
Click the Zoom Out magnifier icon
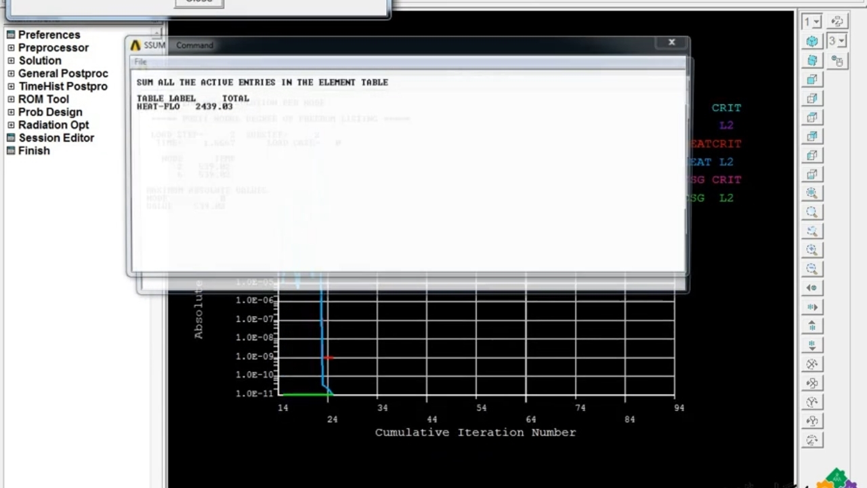(x=812, y=269)
